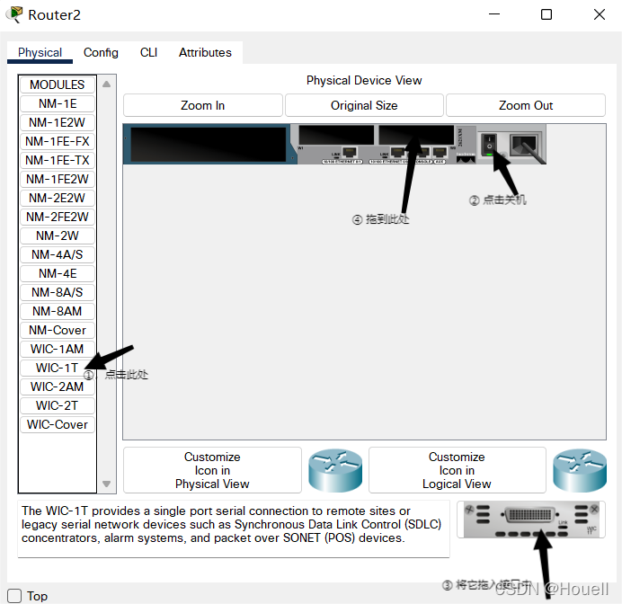Click Zoom In button
This screenshot has width=622, height=604.
click(x=203, y=105)
